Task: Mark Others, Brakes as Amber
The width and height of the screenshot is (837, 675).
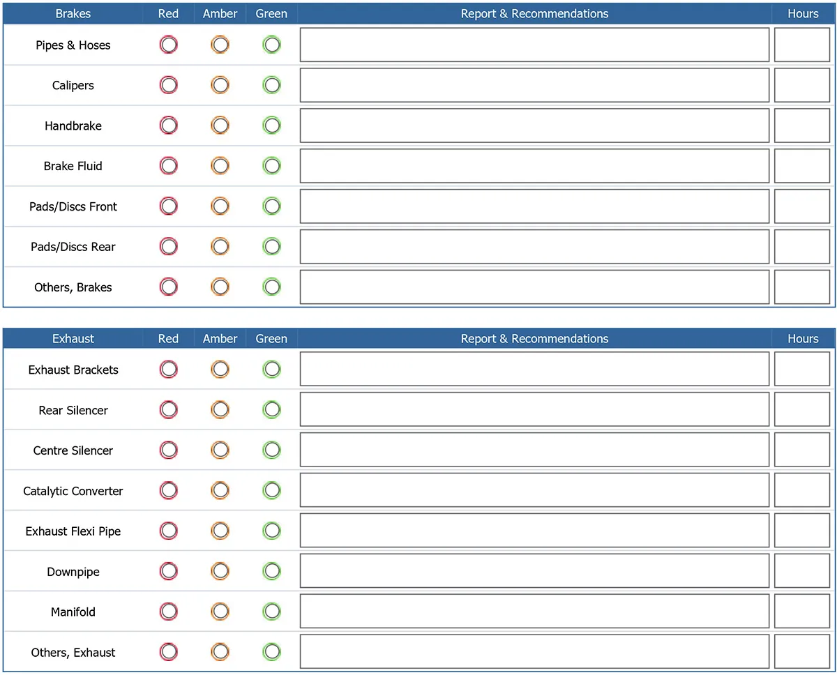Action: pos(220,287)
